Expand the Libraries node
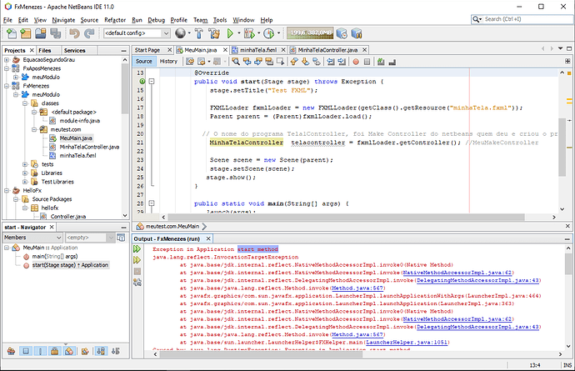Image resolution: width=575 pixels, height=371 pixels. point(25,173)
